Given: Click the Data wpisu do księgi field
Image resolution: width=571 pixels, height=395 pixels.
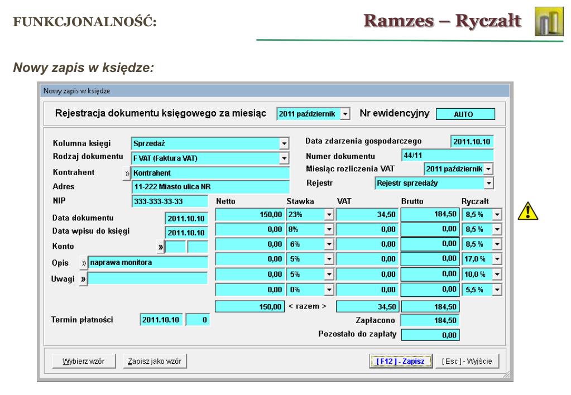Looking at the screenshot, I should click(186, 233).
